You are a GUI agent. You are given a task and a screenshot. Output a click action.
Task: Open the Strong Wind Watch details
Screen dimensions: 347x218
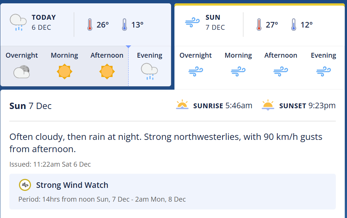(72, 185)
